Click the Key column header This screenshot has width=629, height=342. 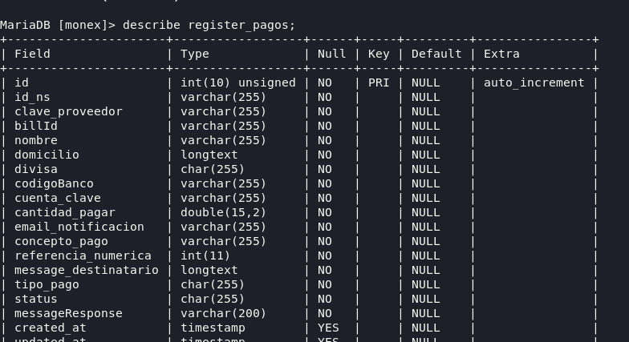tap(379, 54)
